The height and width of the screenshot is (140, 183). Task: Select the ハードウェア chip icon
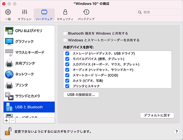(x=44, y=12)
